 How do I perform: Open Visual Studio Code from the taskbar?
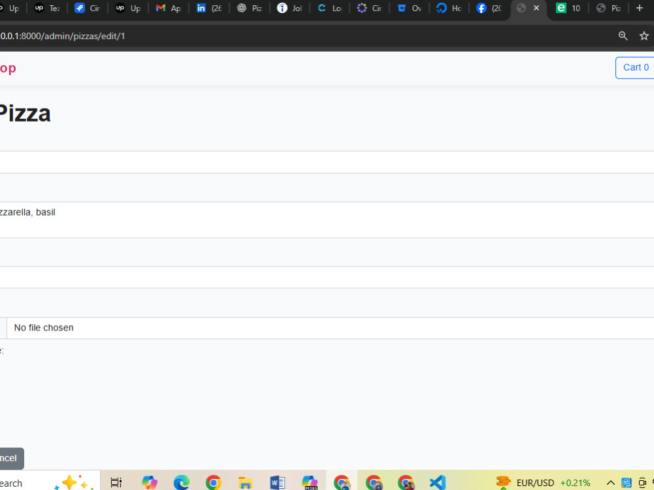coord(438,483)
